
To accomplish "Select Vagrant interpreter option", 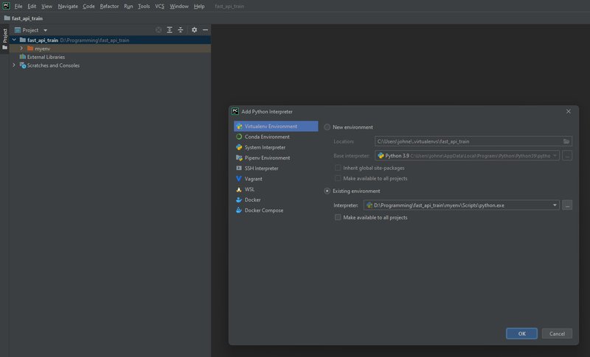I will 276,179.
